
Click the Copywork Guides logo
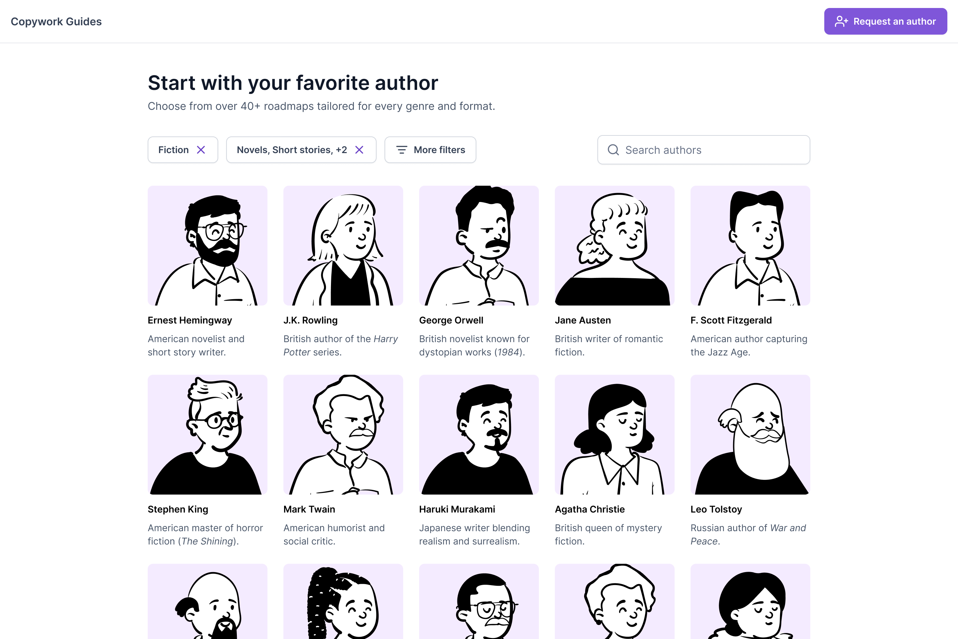[x=57, y=21]
